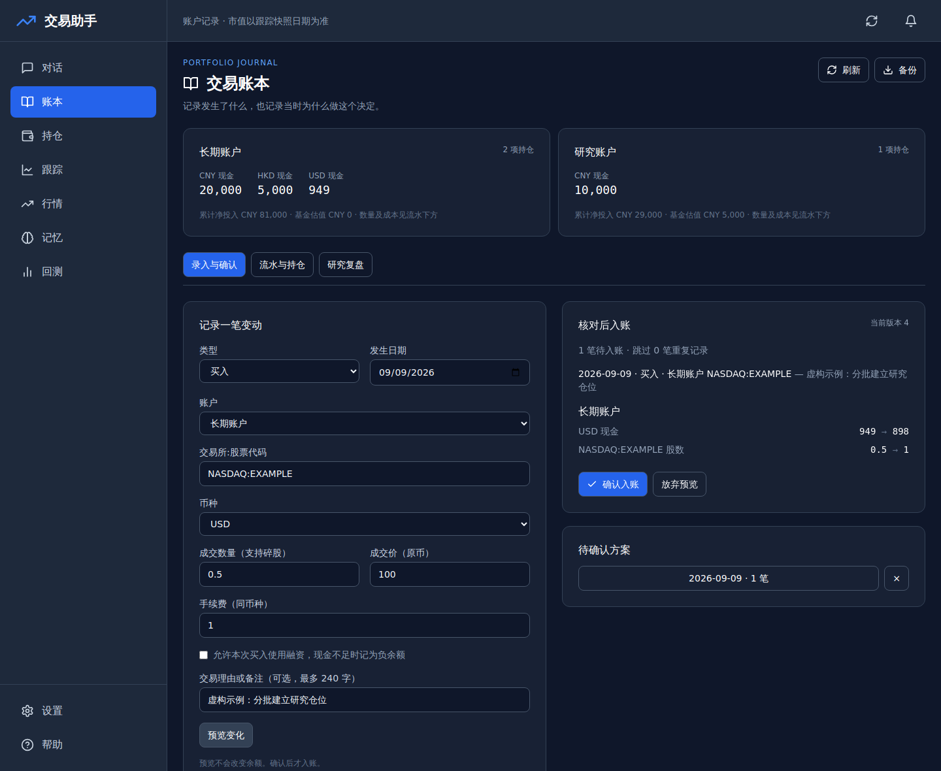Click the USD cash value 949
The image size is (941, 771).
pos(319,190)
